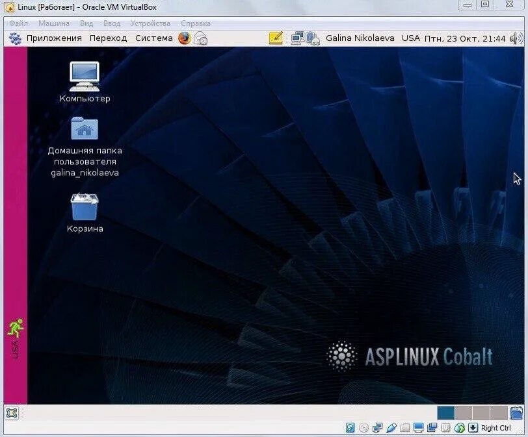Screen dimensions: 528x437
Task: Click the Right Ctrl host key label
Action: pyautogui.click(x=496, y=428)
